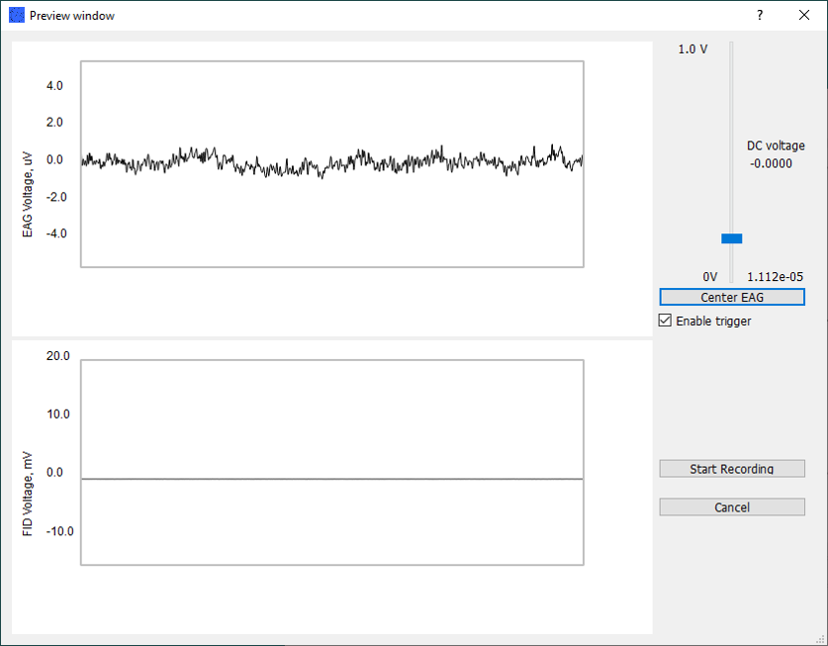The height and width of the screenshot is (646, 828).
Task: Close the Preview window
Action: tap(803, 15)
